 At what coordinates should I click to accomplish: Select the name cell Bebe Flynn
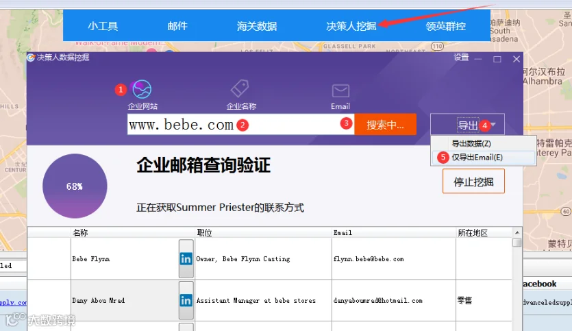pyautogui.click(x=125, y=259)
